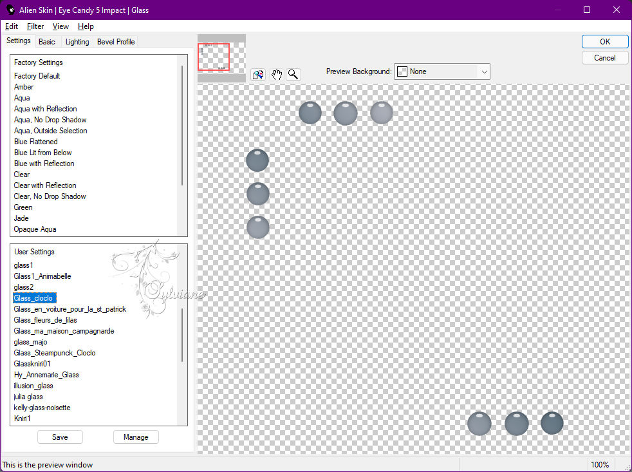This screenshot has height=472, width=632.
Task: Pick Clear, No Drop Shadow
Action: pyautogui.click(x=50, y=196)
